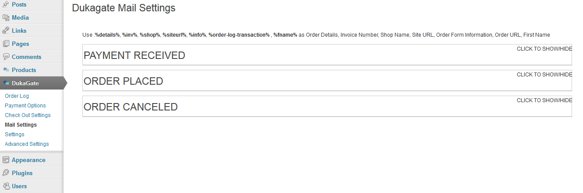Viewport: 583px width, 193px height.
Task: Go to Check Out Settings link
Action: pos(28,115)
